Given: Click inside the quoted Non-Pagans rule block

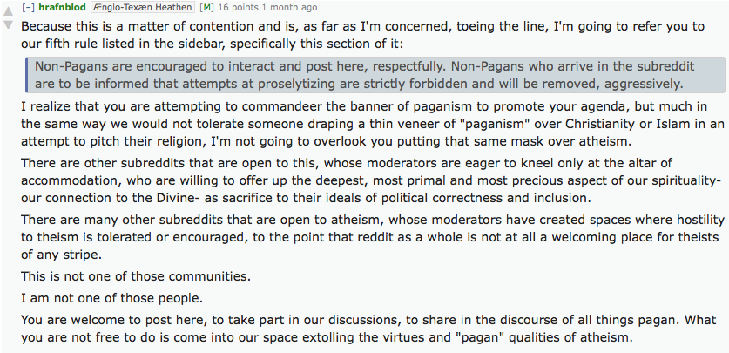Looking at the screenshot, I should coord(375,75).
